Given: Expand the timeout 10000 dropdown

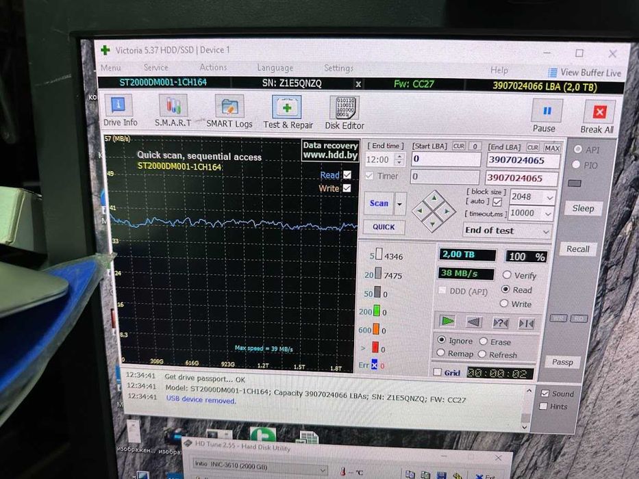Looking at the screenshot, I should click(x=548, y=213).
